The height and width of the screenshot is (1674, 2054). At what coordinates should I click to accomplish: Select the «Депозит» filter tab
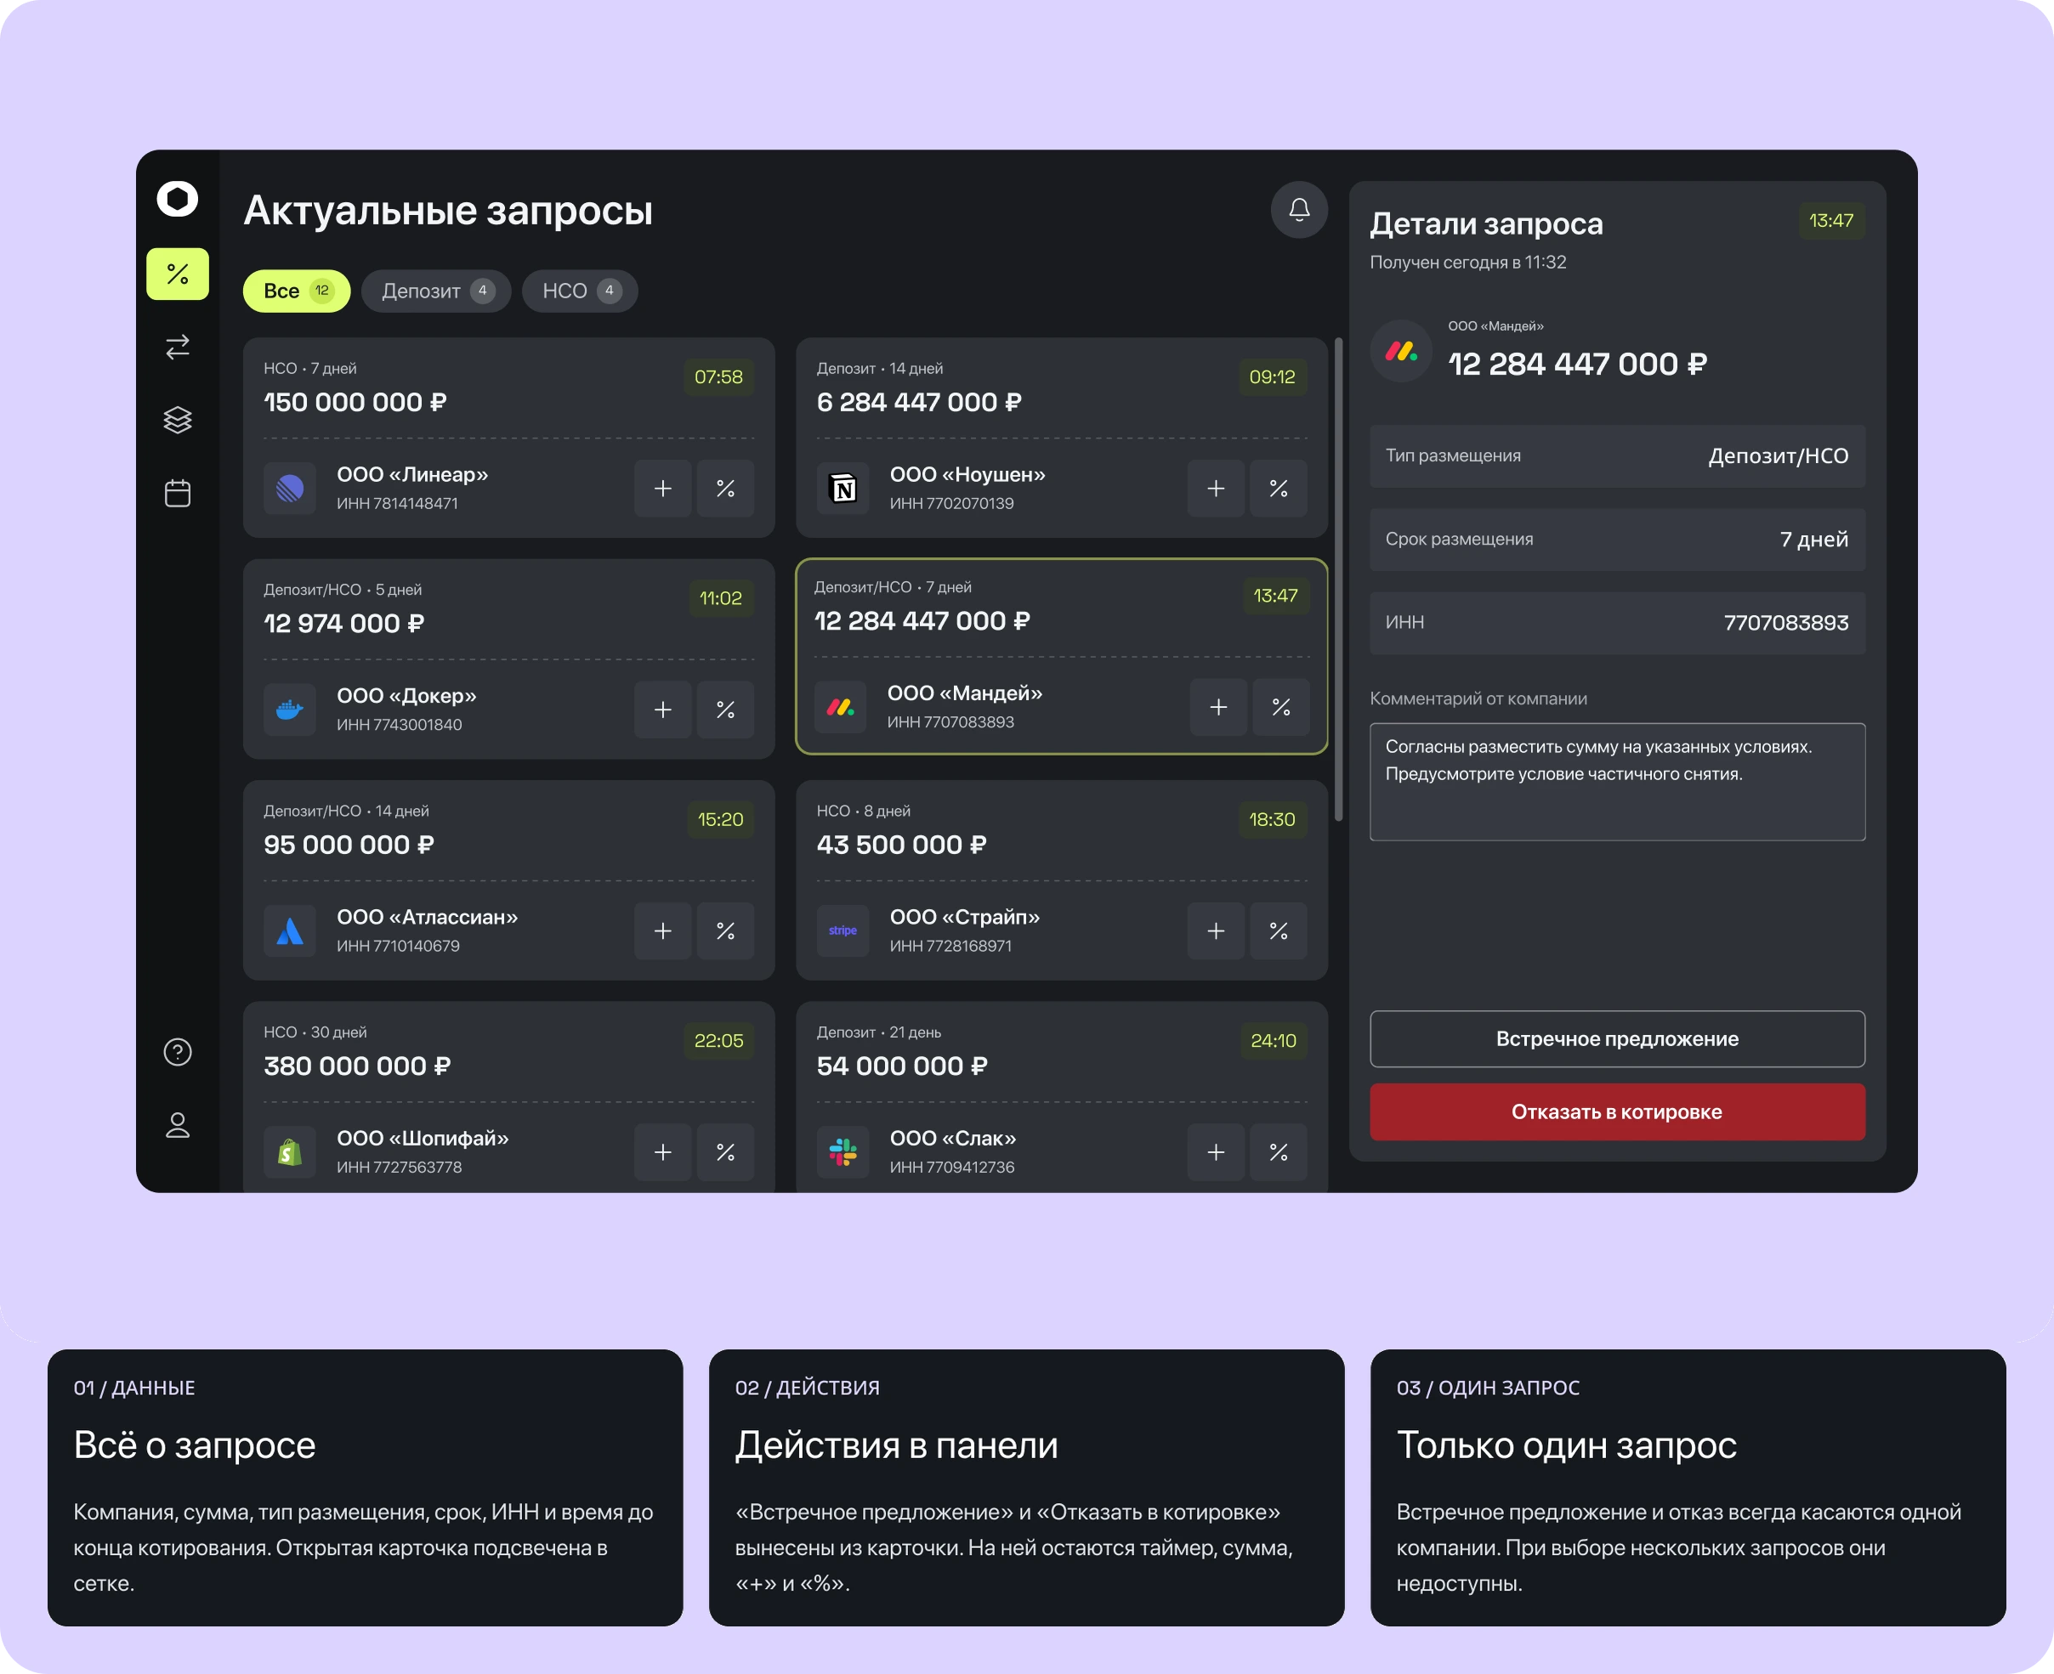click(436, 291)
